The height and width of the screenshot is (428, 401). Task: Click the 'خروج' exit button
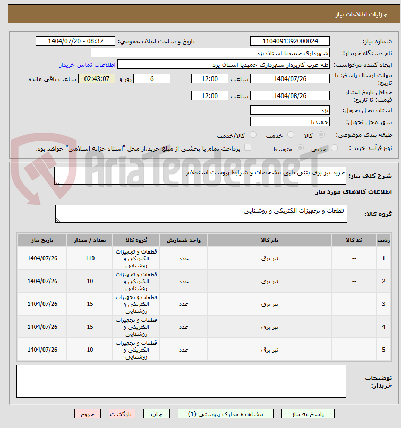click(88, 414)
